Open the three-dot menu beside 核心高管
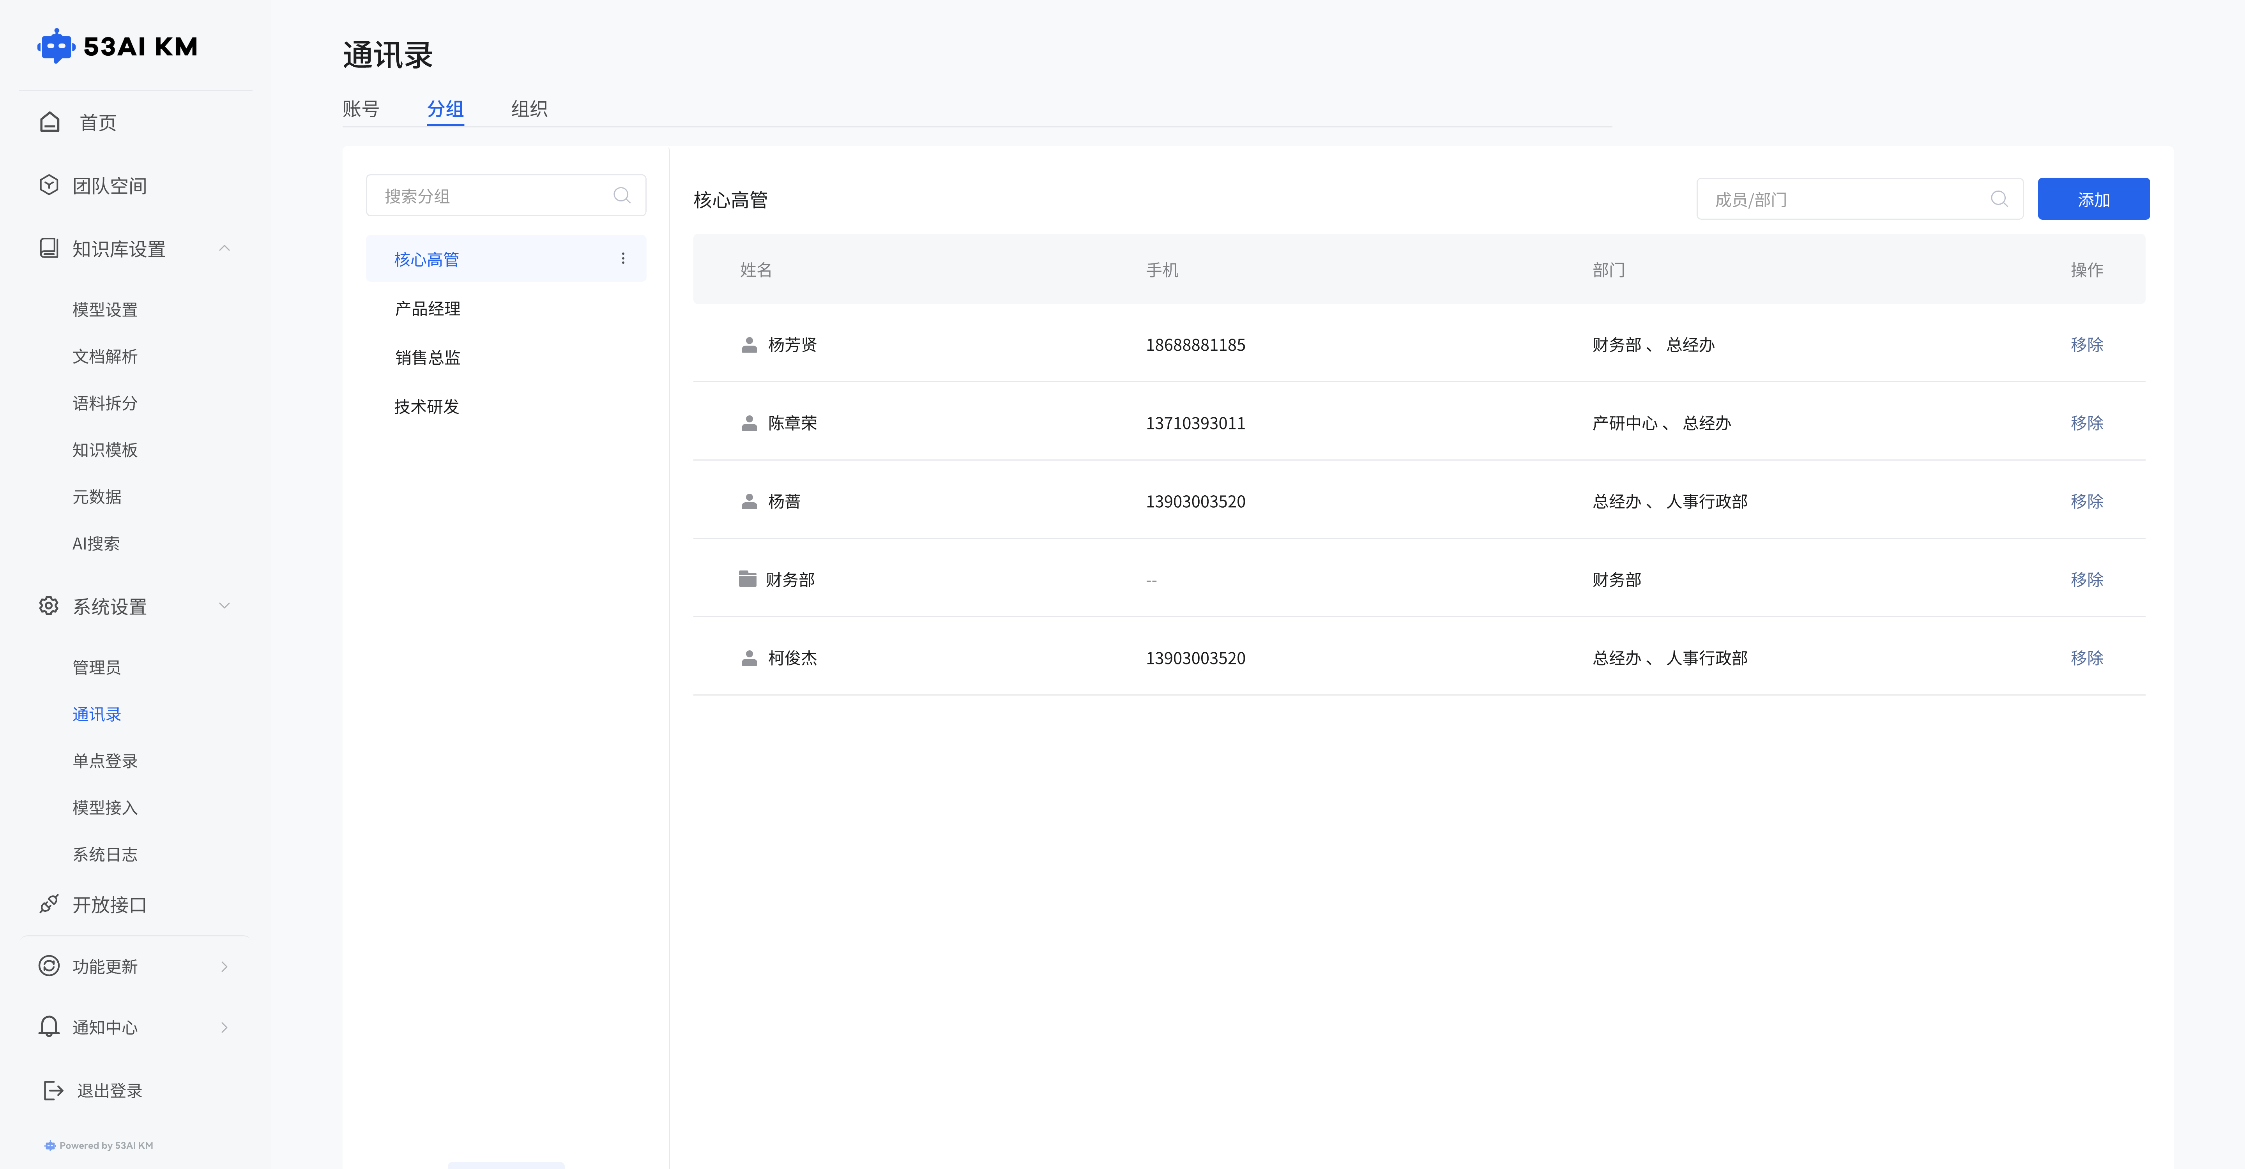This screenshot has height=1169, width=2245. tap(622, 259)
